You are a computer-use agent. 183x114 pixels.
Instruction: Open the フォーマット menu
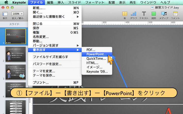pyautogui.click(x=95, y=3)
